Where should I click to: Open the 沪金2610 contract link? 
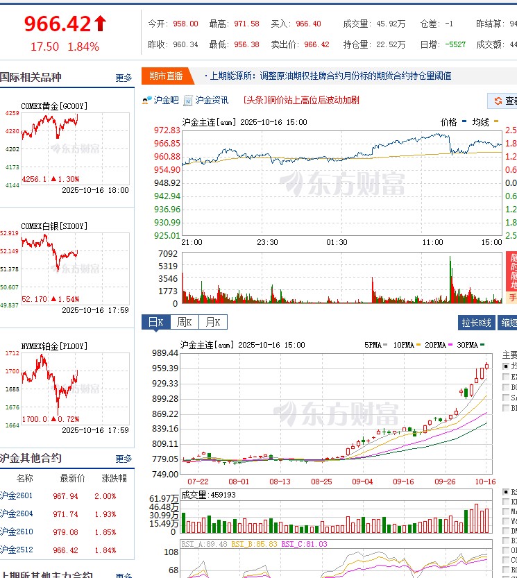[x=15, y=532]
